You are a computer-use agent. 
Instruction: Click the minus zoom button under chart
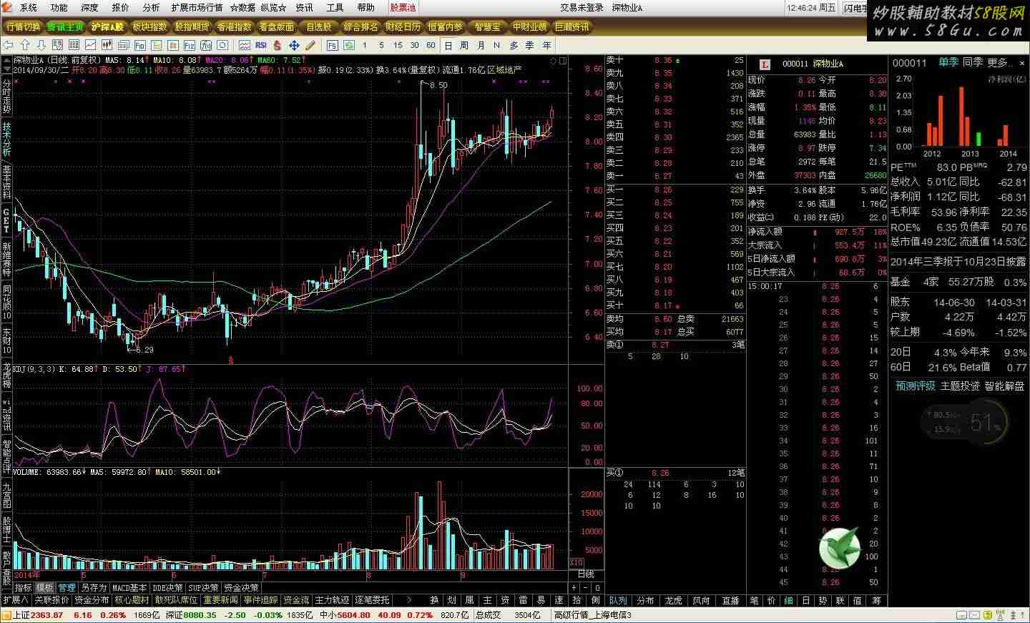pos(587,587)
